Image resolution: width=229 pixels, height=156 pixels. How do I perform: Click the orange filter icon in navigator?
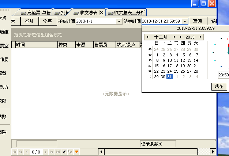pyautogui.click(x=76, y=152)
